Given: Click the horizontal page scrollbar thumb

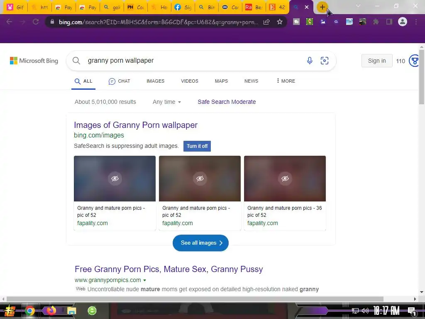Looking at the screenshot, I should (x=195, y=299).
